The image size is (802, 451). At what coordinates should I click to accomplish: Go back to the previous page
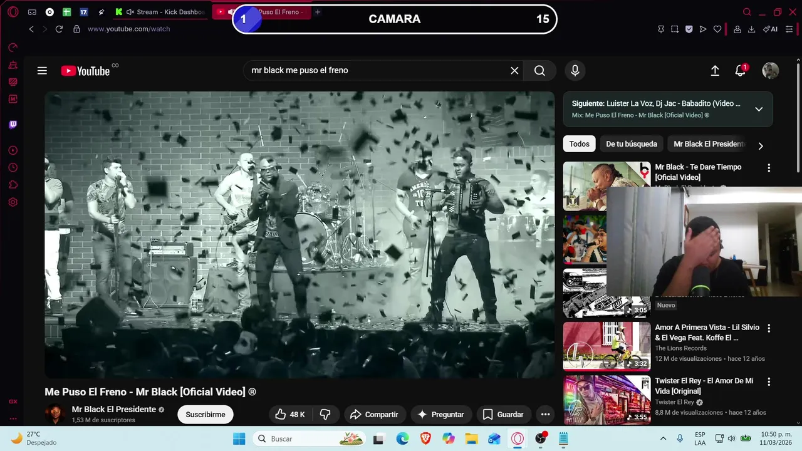(x=31, y=29)
